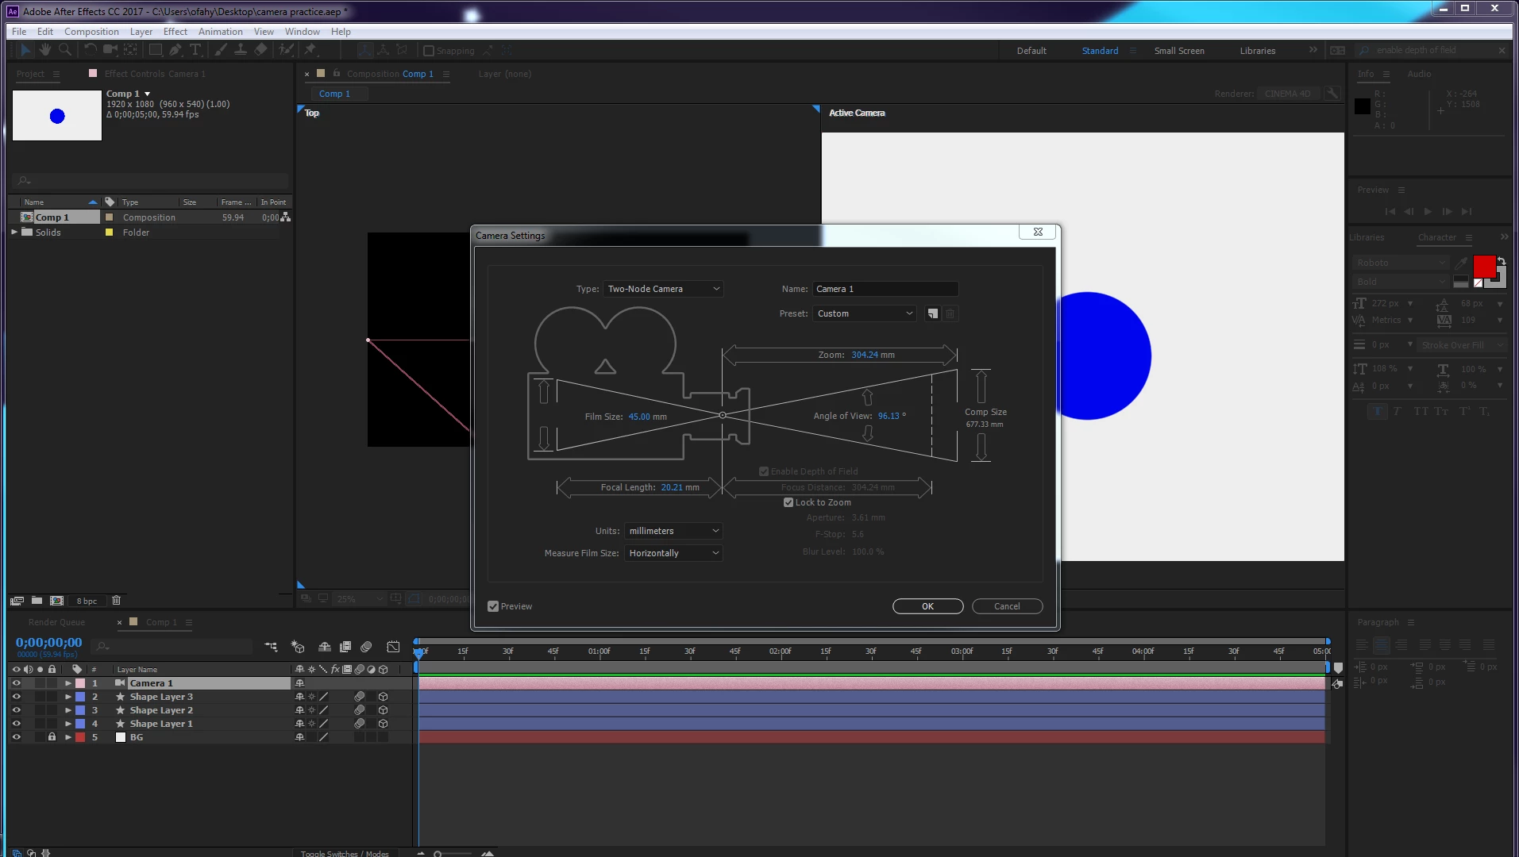Select the Rectangle shape tool

point(156,50)
